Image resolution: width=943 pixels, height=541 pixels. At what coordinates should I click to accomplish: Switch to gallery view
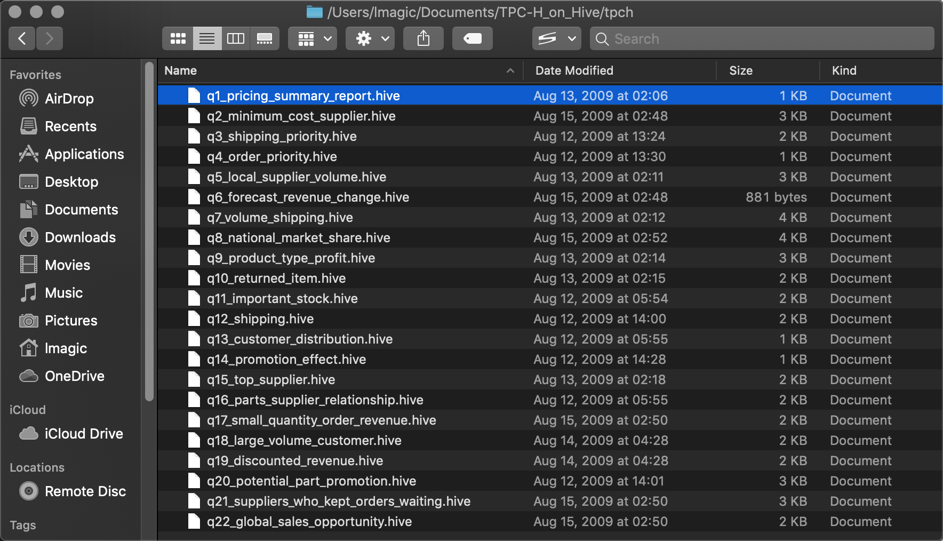pyautogui.click(x=265, y=38)
